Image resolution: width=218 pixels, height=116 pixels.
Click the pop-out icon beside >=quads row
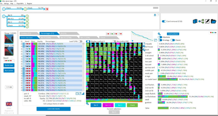point(144,44)
